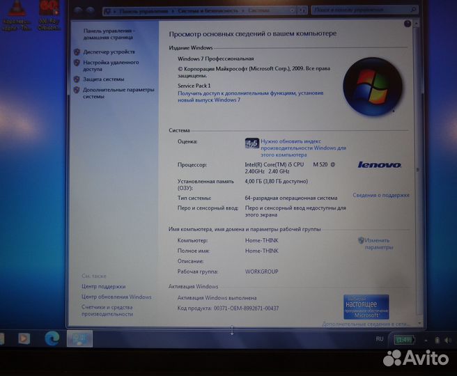Click Система и безопасность in address breadcrumb

(x=208, y=10)
